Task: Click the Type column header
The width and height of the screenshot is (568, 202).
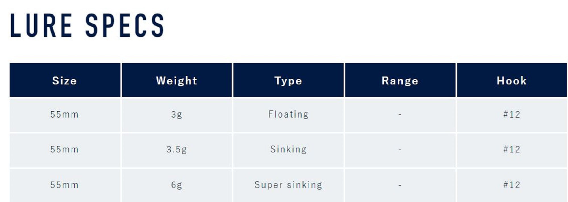Action: (x=288, y=81)
